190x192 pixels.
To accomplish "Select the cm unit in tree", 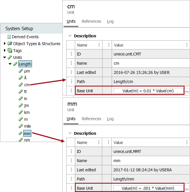I will click(x=27, y=85).
